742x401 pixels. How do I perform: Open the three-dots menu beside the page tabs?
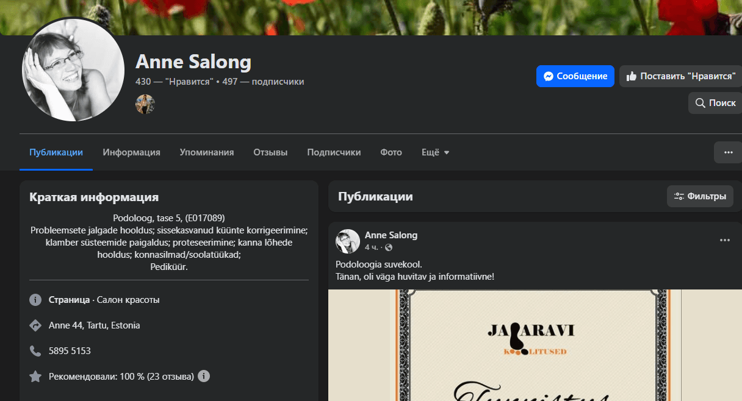pyautogui.click(x=728, y=152)
